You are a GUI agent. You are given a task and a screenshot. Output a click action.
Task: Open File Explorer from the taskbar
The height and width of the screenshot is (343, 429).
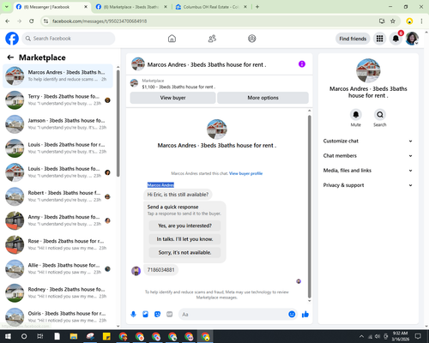(74, 336)
